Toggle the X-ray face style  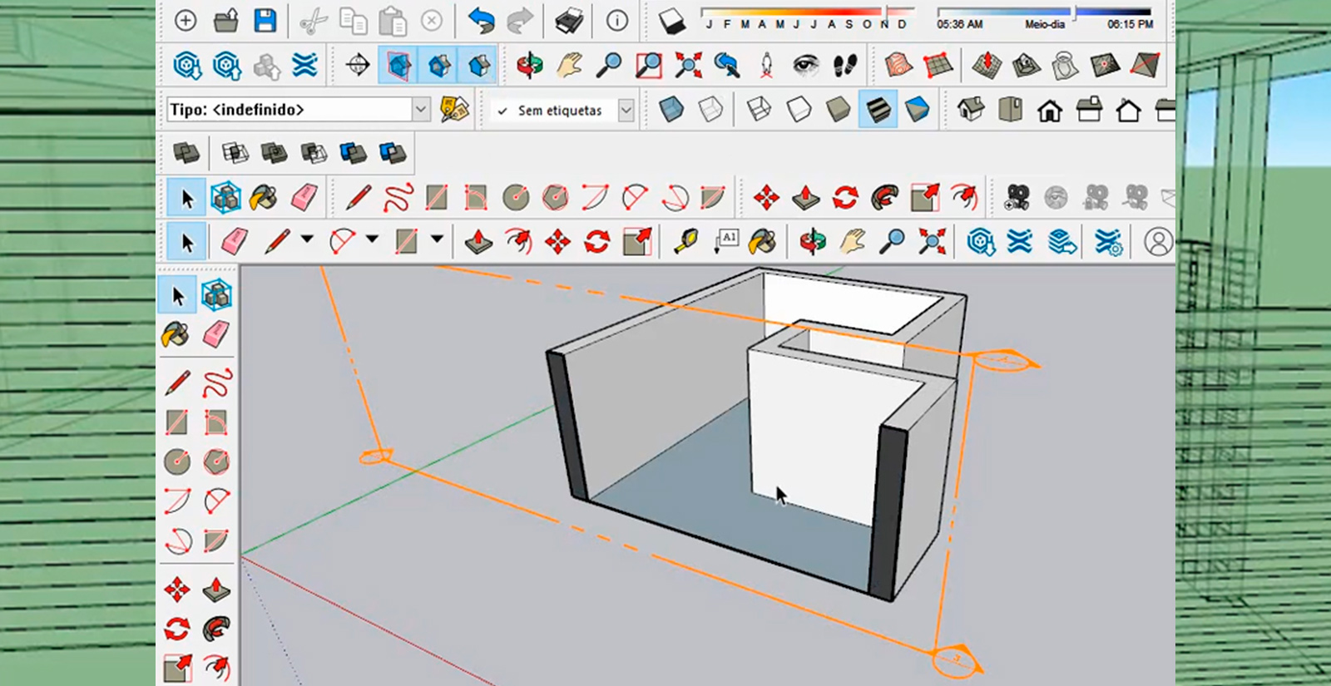click(671, 110)
